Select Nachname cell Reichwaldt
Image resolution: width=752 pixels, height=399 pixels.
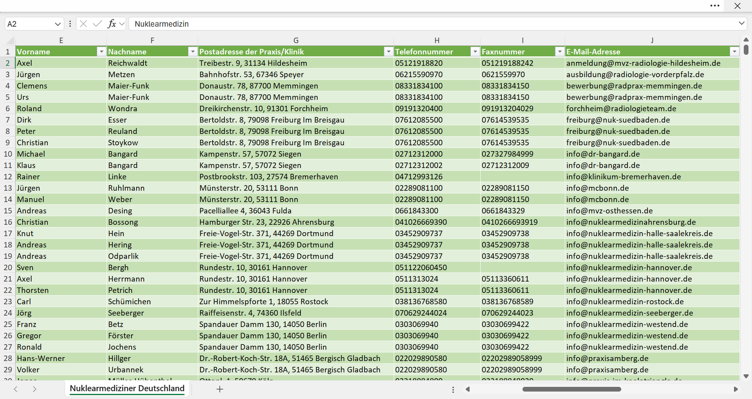point(152,63)
